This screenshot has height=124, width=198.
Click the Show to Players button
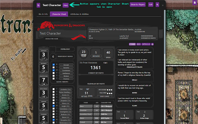[x=138, y=5]
